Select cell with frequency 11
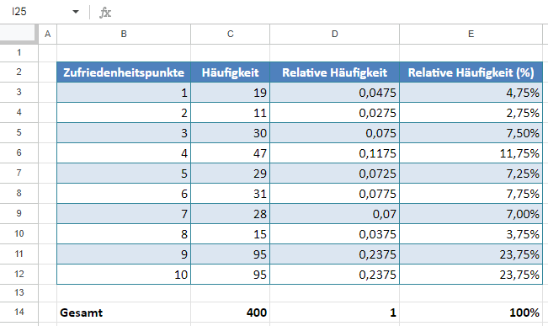This screenshot has width=548, height=326. pos(230,113)
